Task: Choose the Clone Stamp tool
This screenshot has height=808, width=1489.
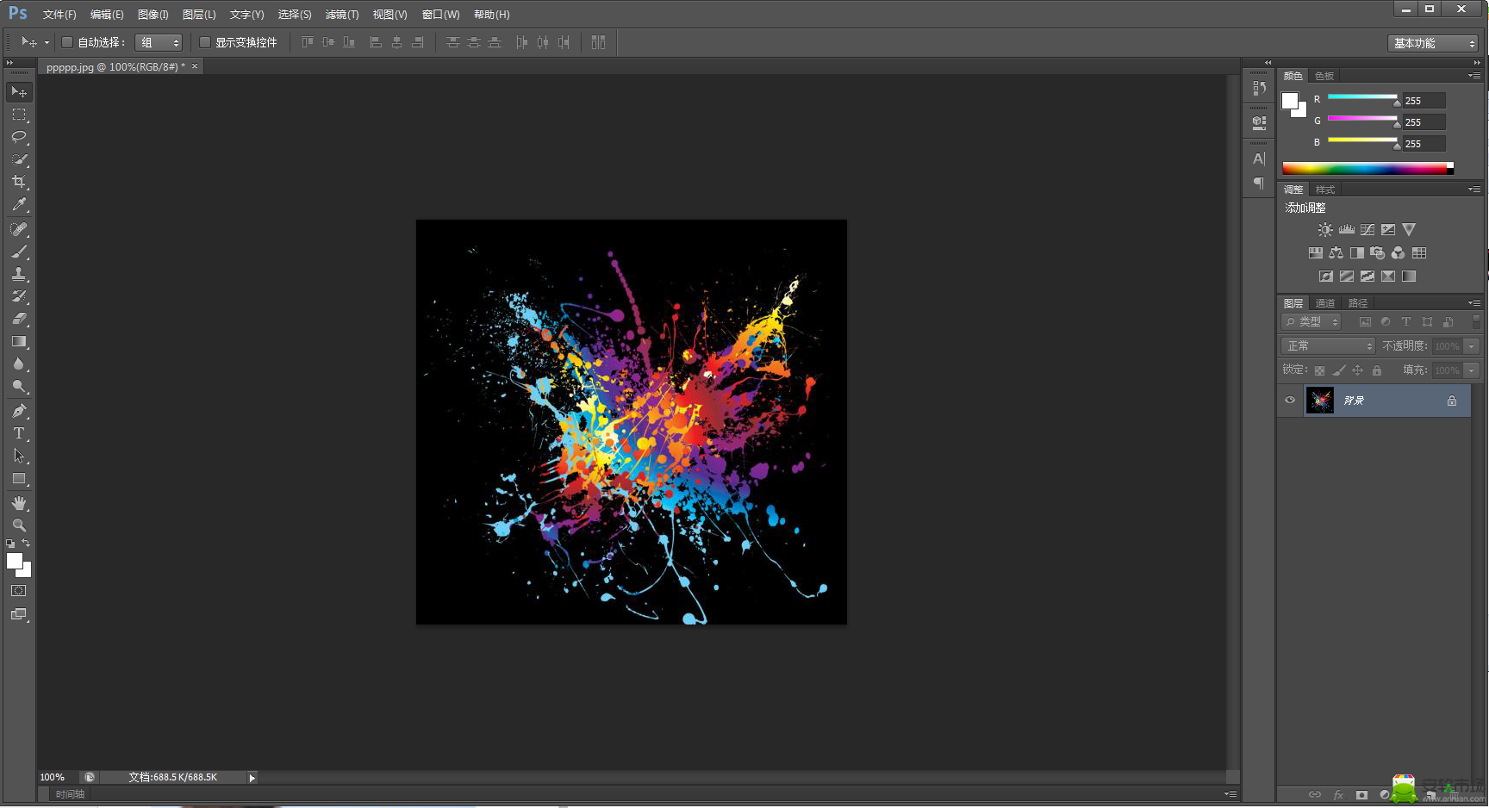Action: [x=19, y=274]
